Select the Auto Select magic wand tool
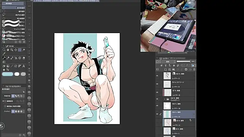This screenshot has height=137, width=244. pos(24,50)
